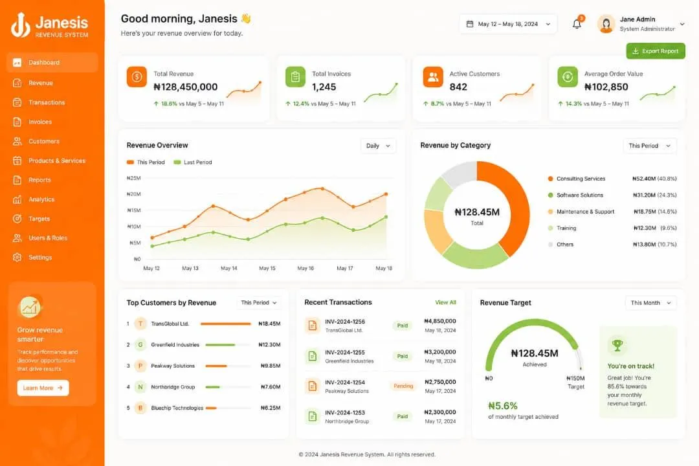The width and height of the screenshot is (699, 466).
Task: Open the Daily dropdown in Revenue Overview
Action: 378,146
